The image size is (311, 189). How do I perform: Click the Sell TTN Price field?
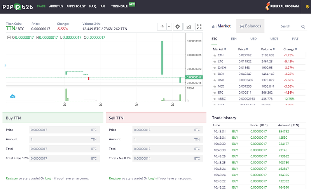coord(168,130)
